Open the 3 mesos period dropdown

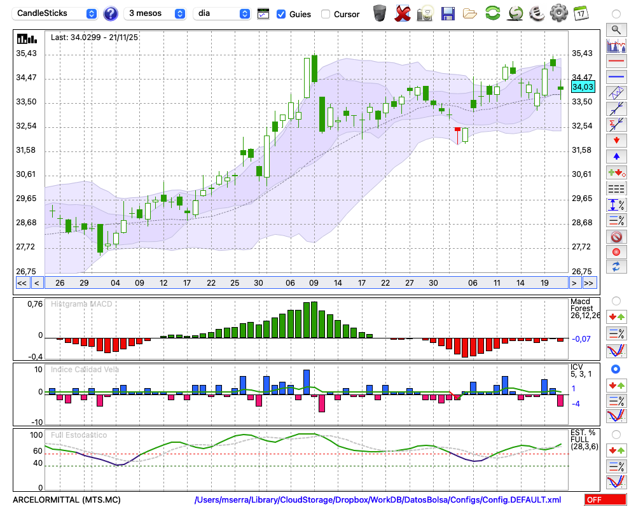[x=156, y=13]
